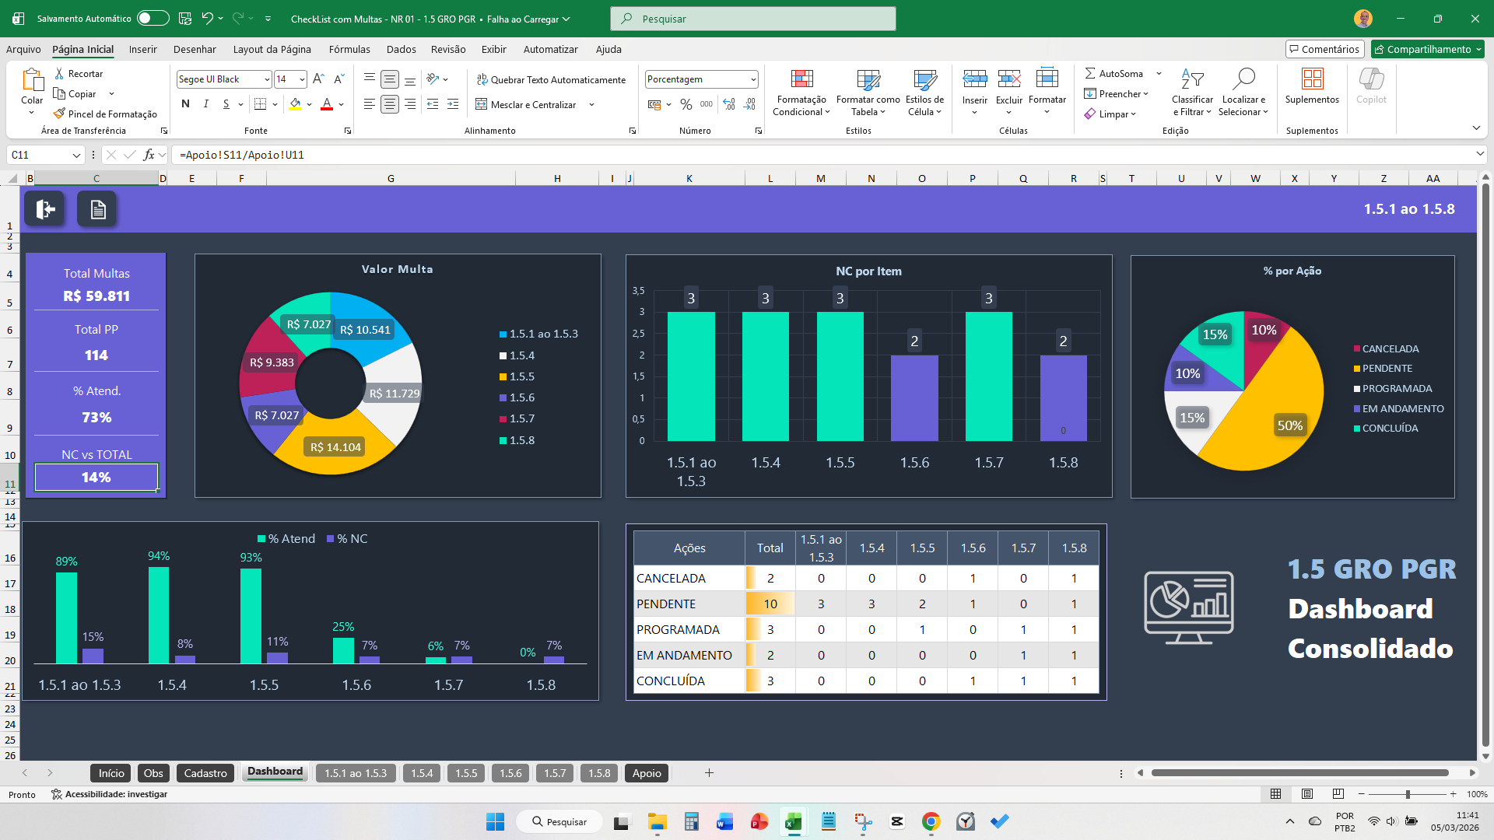Toggle Salvamento Automático switch
Viewport: 1494px width, 840px height.
coord(153,18)
